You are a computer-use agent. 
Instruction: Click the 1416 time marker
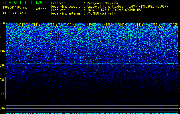106,25
